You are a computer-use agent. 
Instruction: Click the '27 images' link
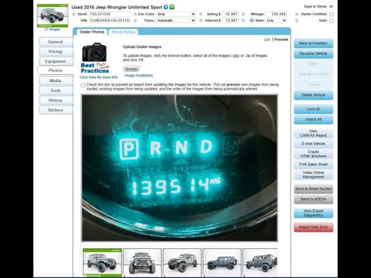(52, 30)
